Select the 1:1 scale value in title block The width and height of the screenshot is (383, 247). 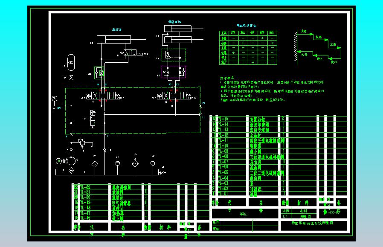(285, 216)
